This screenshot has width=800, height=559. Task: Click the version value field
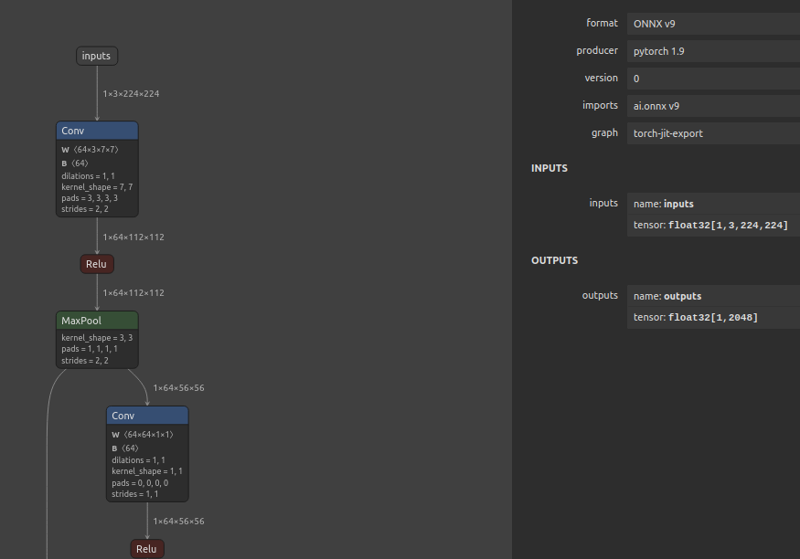pos(713,79)
